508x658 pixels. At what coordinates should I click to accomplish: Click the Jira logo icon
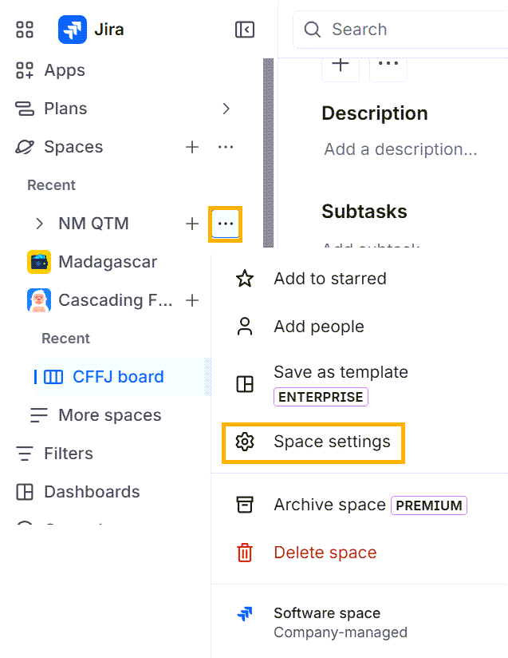pyautogui.click(x=73, y=30)
